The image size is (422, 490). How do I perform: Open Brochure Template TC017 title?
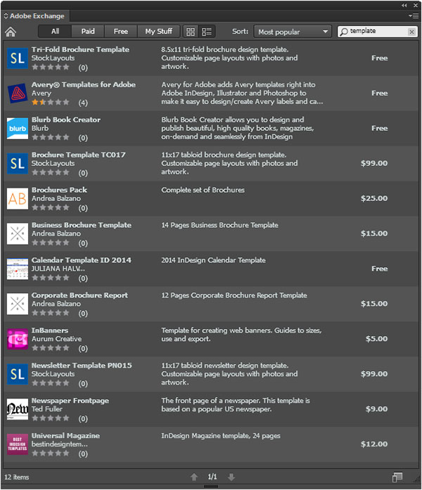point(79,155)
